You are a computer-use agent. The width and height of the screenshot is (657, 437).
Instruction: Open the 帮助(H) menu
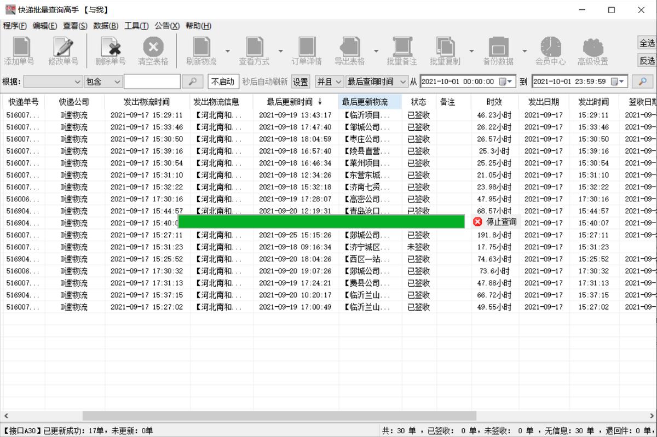point(198,26)
